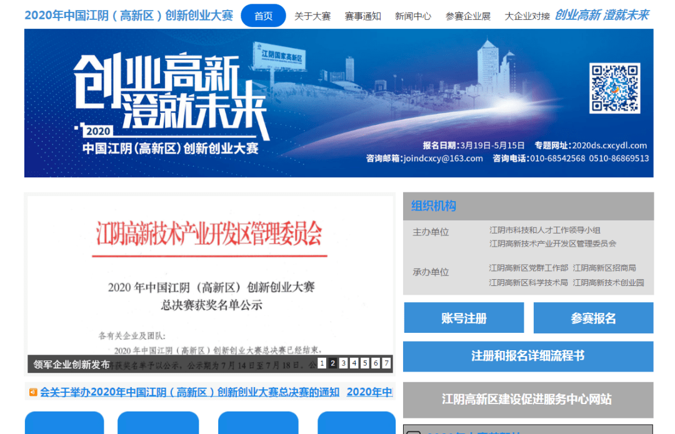Open the 首页 navigation tab
675x434 pixels.
(263, 16)
